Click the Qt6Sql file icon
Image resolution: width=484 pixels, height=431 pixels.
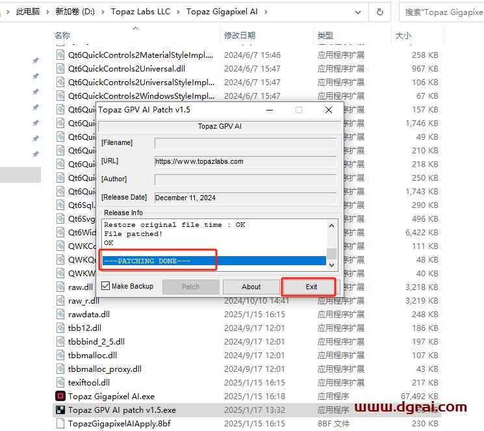(60, 205)
